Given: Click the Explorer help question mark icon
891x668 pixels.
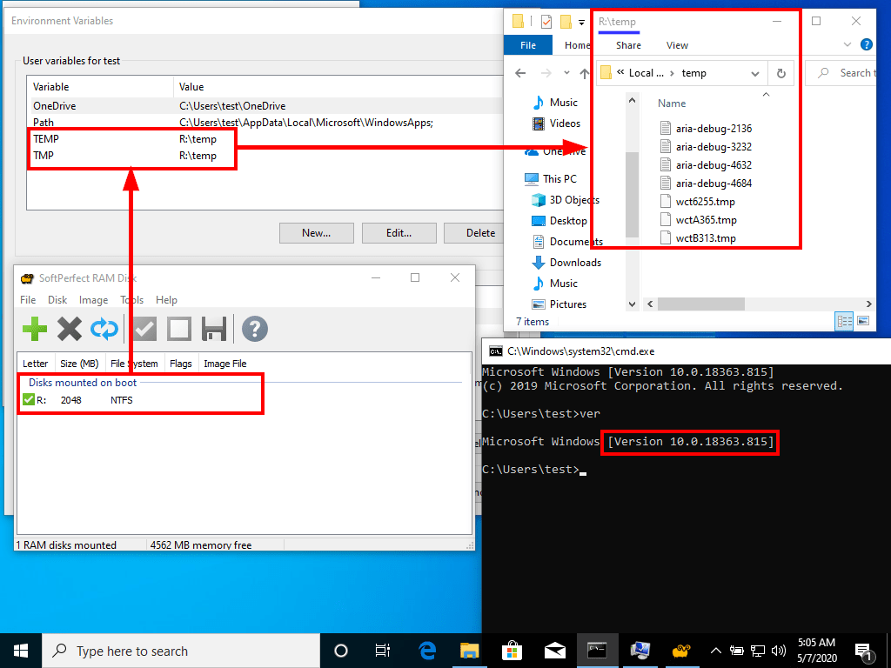Looking at the screenshot, I should click(x=866, y=44).
